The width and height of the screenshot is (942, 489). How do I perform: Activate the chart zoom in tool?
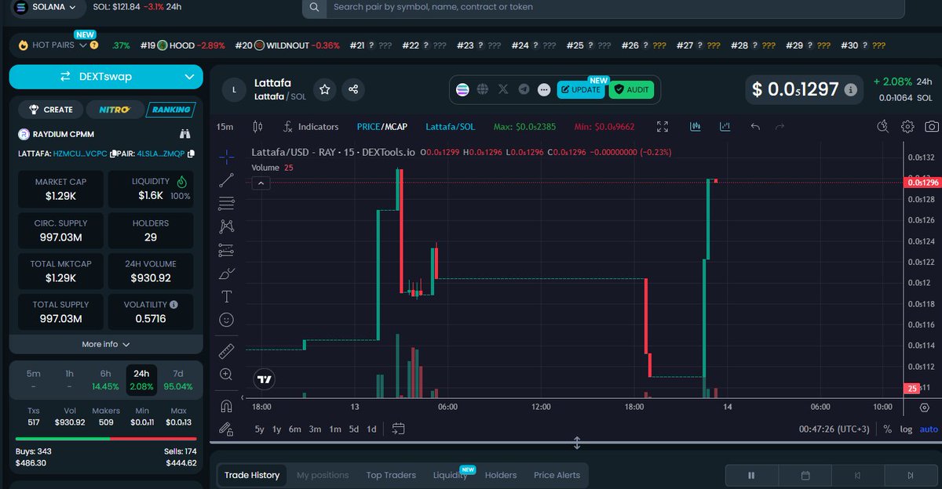tap(226, 374)
